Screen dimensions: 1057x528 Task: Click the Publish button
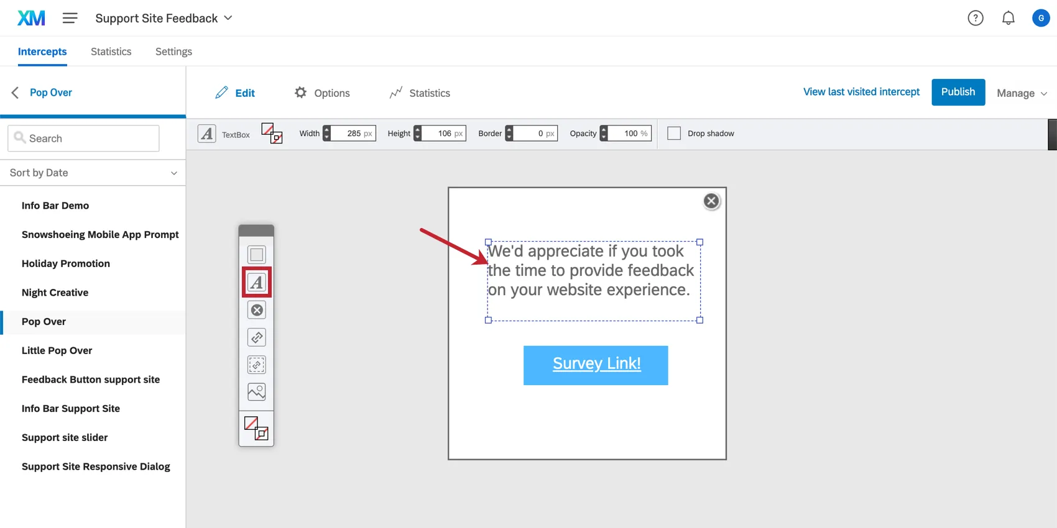click(958, 92)
